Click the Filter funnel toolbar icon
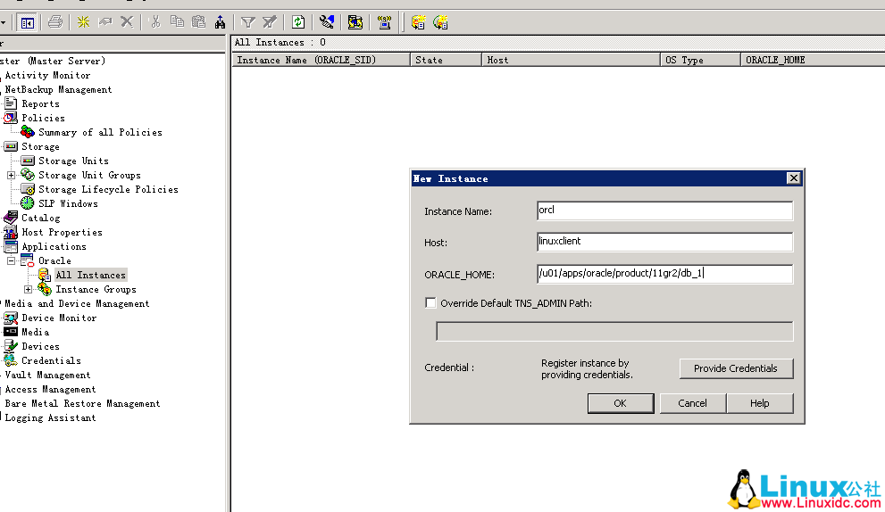This screenshot has width=885, height=512. tap(247, 22)
